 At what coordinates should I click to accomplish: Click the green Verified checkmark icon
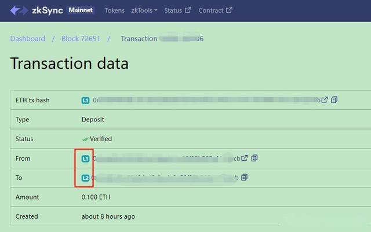pos(85,139)
